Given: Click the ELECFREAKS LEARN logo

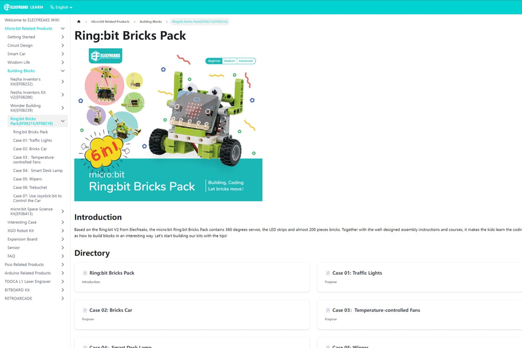Looking at the screenshot, I should pos(23,7).
